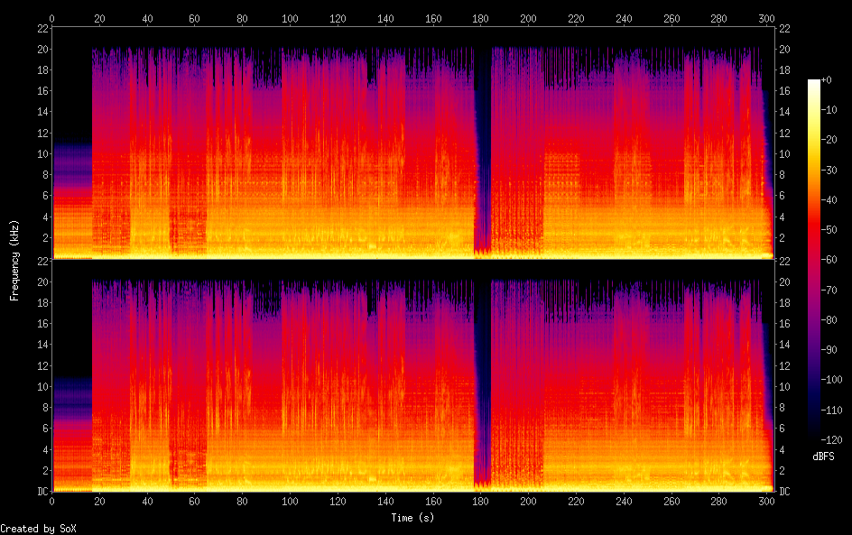Click the 300 tick on the top time axis
This screenshot has width=852, height=535.
tap(766, 17)
